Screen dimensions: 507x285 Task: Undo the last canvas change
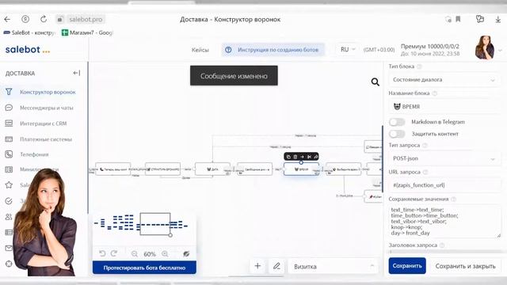click(x=102, y=253)
